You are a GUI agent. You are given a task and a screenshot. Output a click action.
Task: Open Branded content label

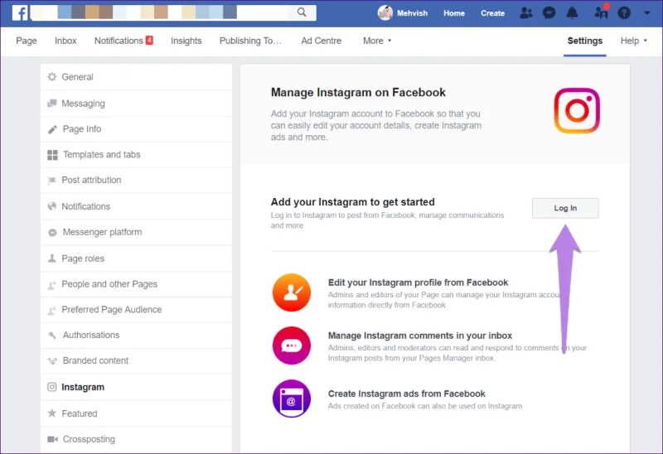tap(95, 360)
